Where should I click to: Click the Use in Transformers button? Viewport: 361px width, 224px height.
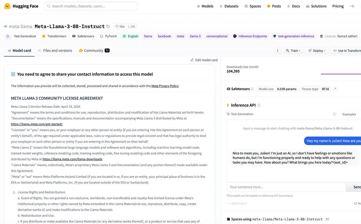[346, 51]
